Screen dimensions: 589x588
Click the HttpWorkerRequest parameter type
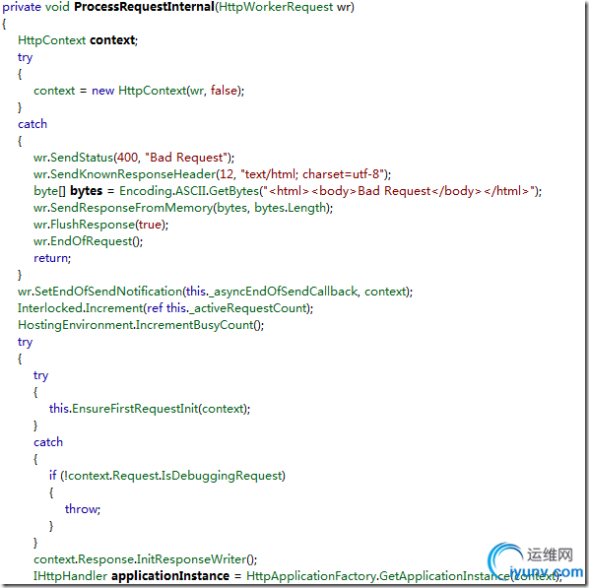click(x=276, y=7)
